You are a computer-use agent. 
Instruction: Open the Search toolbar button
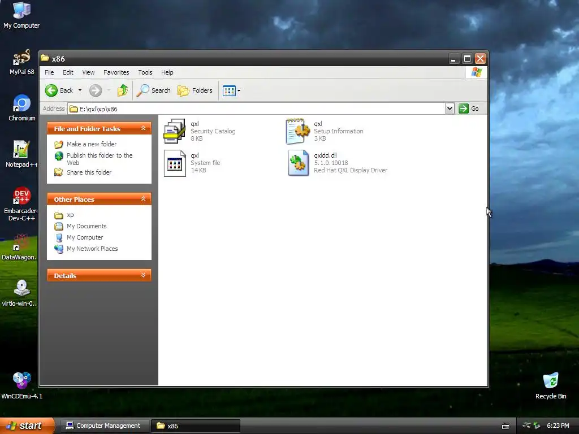click(154, 90)
